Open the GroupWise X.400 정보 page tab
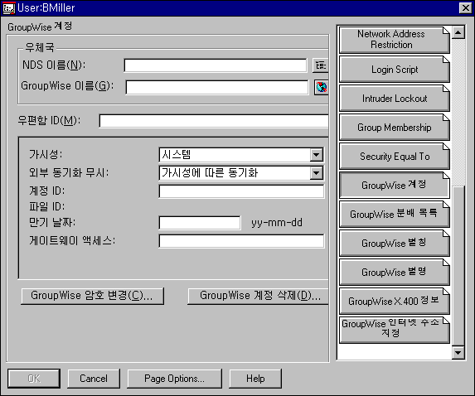The height and width of the screenshot is (396, 475). pos(394,302)
